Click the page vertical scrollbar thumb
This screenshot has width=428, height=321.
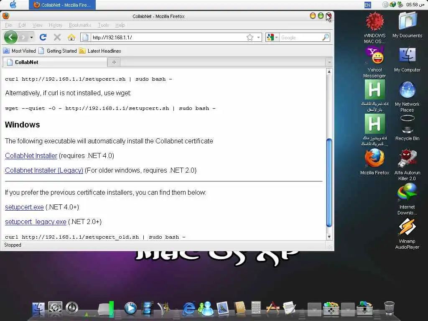tap(329, 183)
